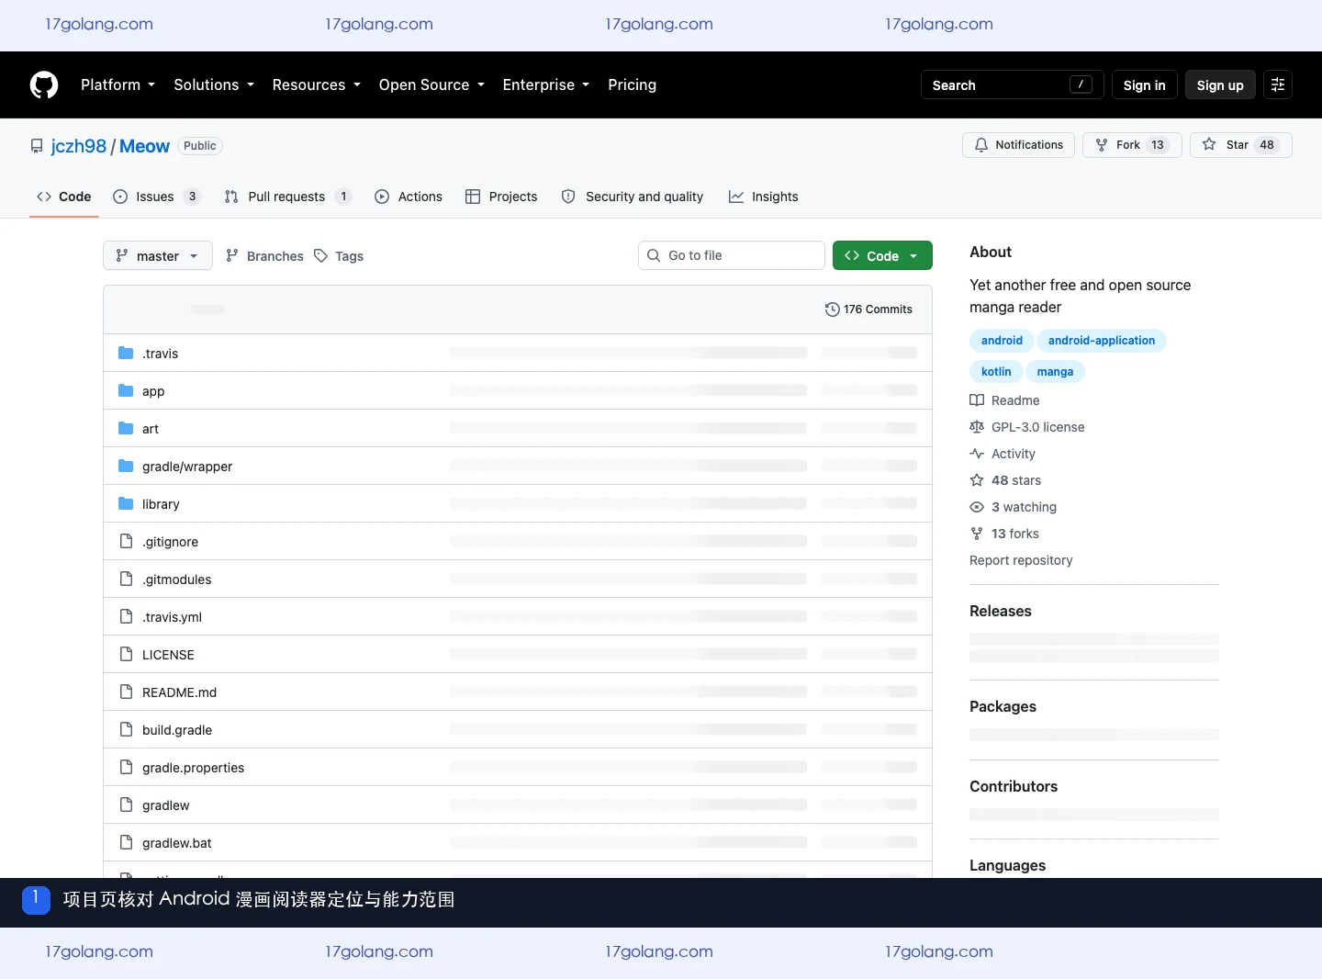Click the README.md file icon
The width and height of the screenshot is (1322, 979).
pyautogui.click(x=126, y=692)
